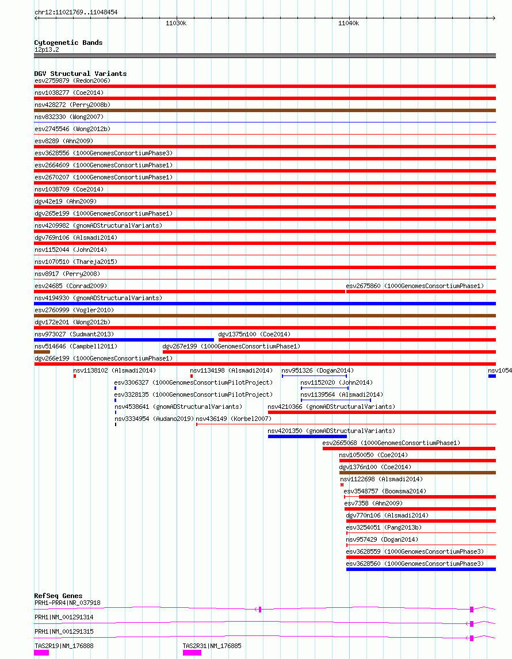Select the blue nsv973027 deletion bar

(x=124, y=340)
